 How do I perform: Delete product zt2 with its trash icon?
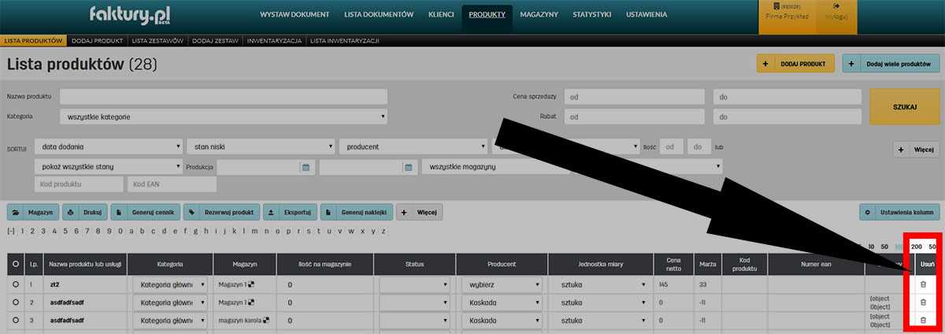coord(923,284)
